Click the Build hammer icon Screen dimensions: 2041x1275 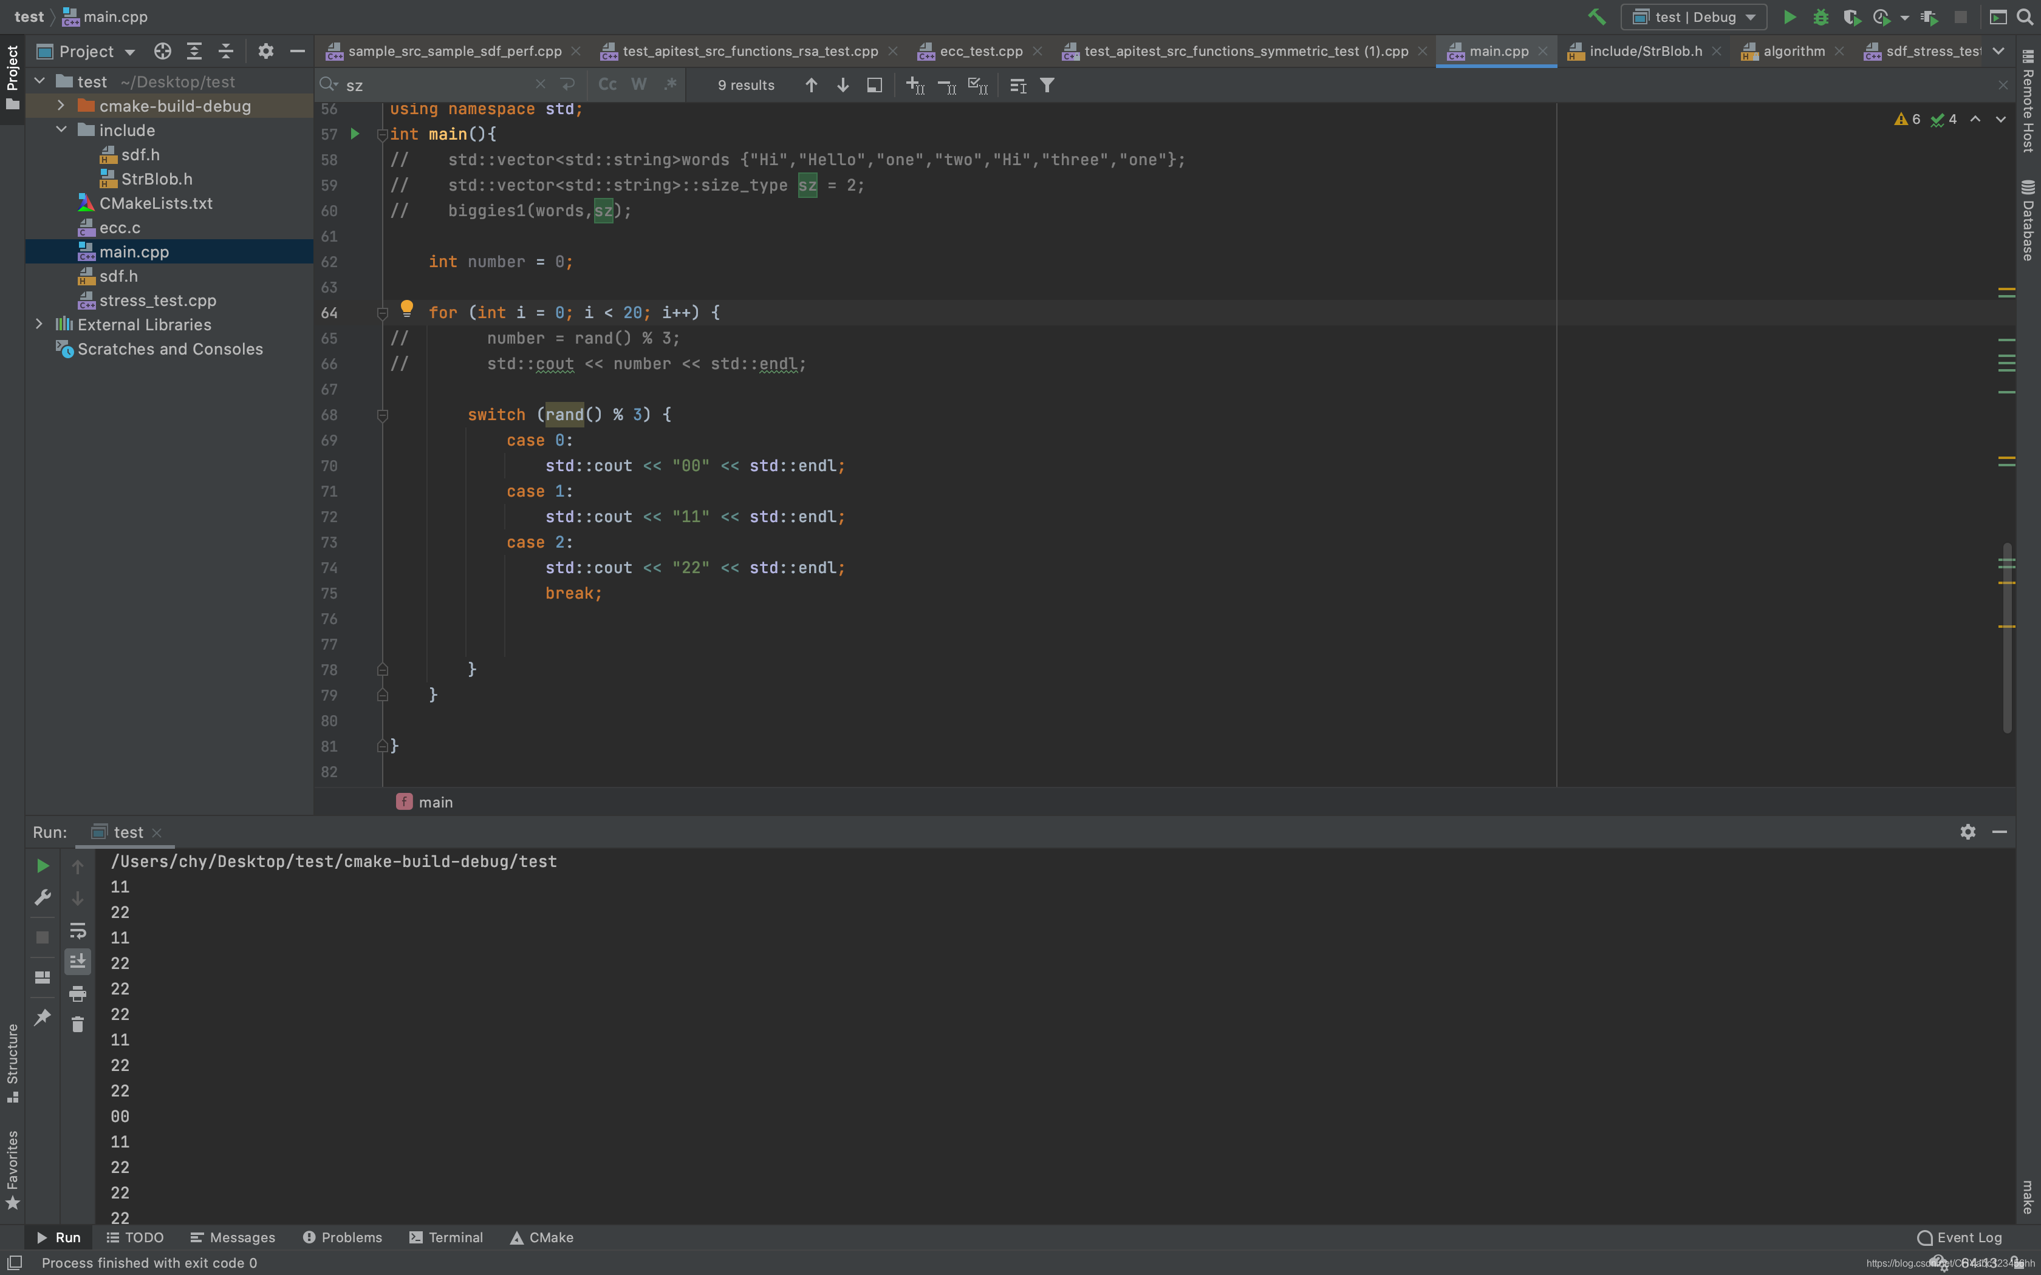click(x=1596, y=17)
